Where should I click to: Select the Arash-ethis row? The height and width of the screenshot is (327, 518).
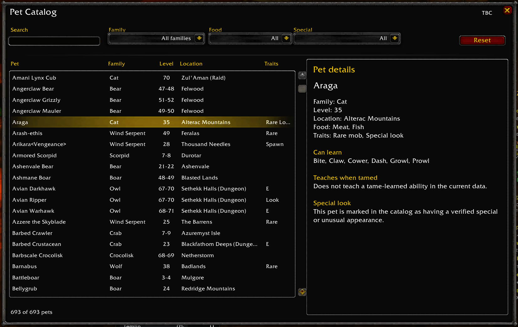pos(152,133)
